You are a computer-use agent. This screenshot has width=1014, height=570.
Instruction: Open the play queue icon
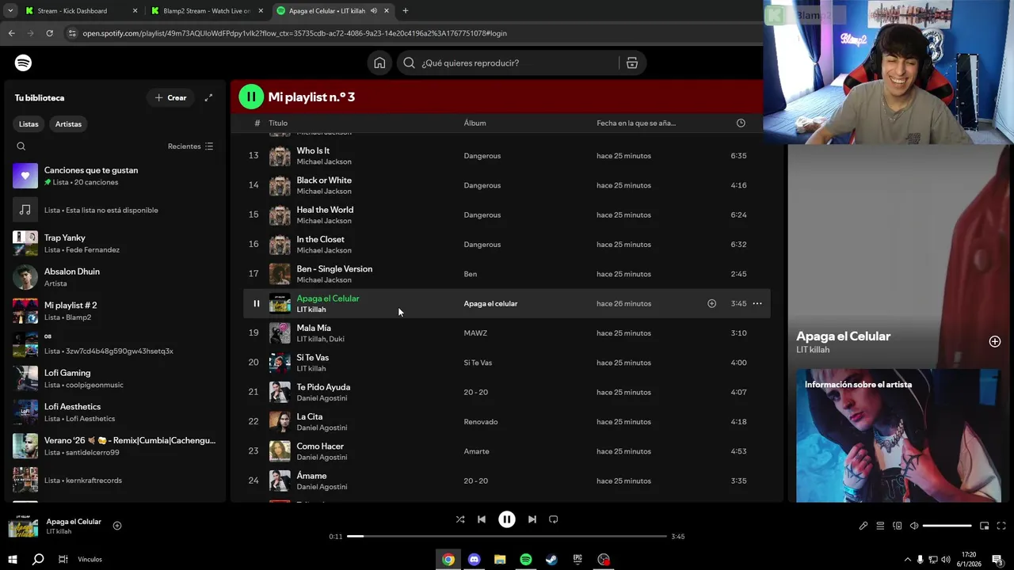coord(880,526)
